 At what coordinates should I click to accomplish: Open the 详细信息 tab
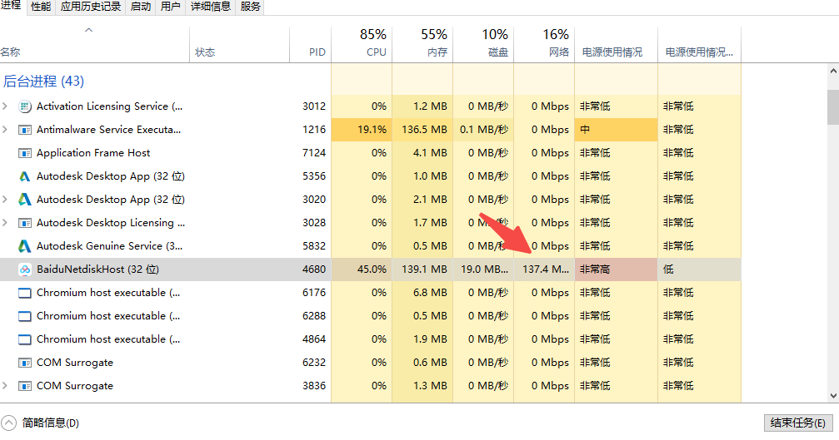(x=210, y=7)
